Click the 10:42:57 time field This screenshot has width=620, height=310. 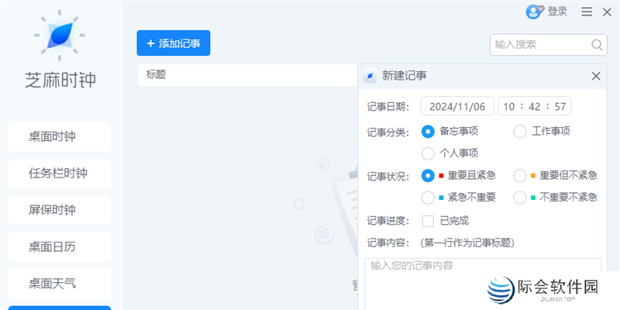point(535,106)
